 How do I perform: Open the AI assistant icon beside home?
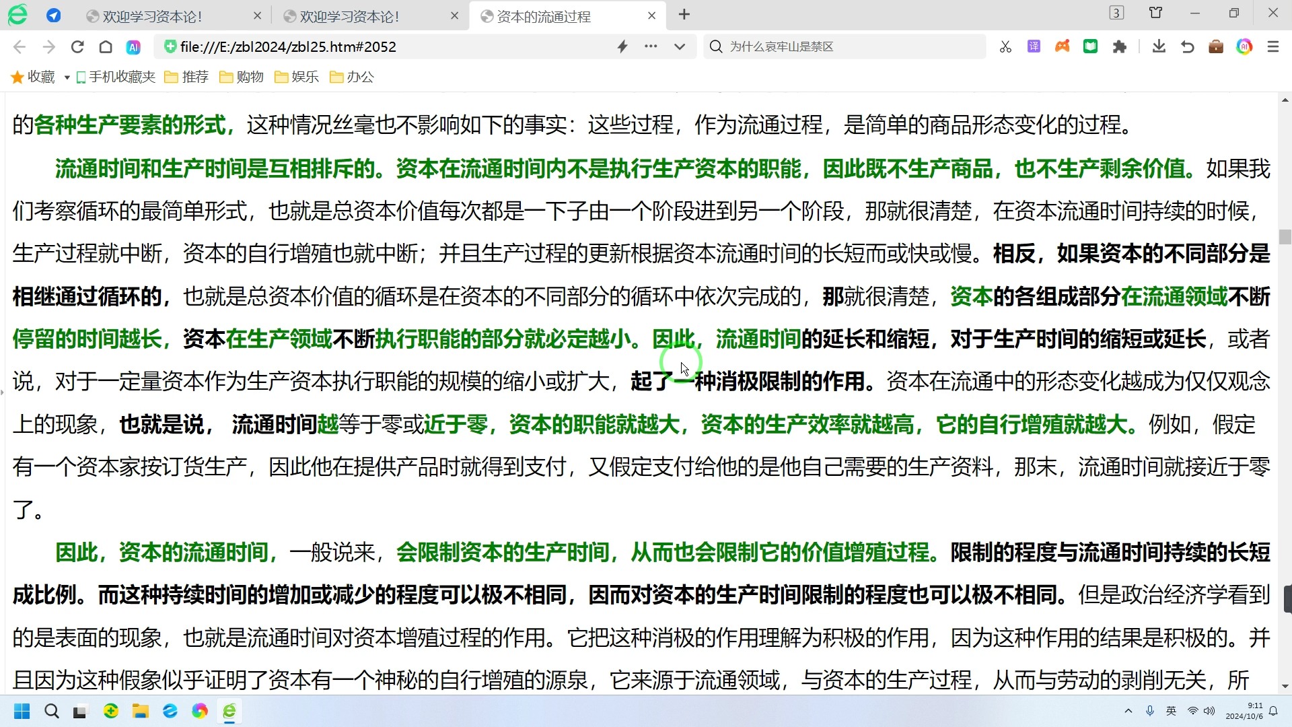133,47
